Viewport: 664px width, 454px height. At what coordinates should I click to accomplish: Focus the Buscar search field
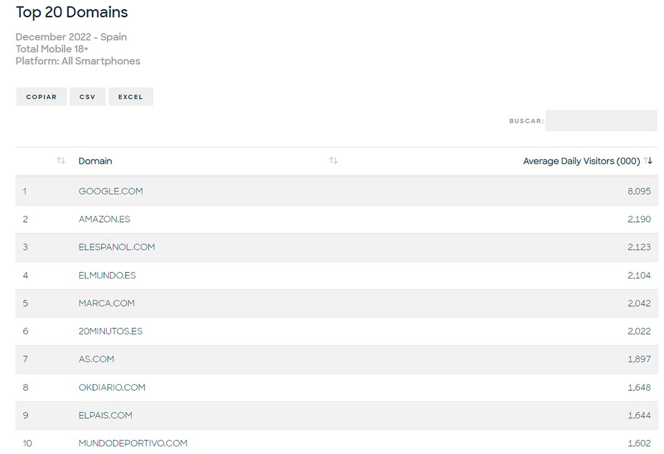tap(601, 121)
